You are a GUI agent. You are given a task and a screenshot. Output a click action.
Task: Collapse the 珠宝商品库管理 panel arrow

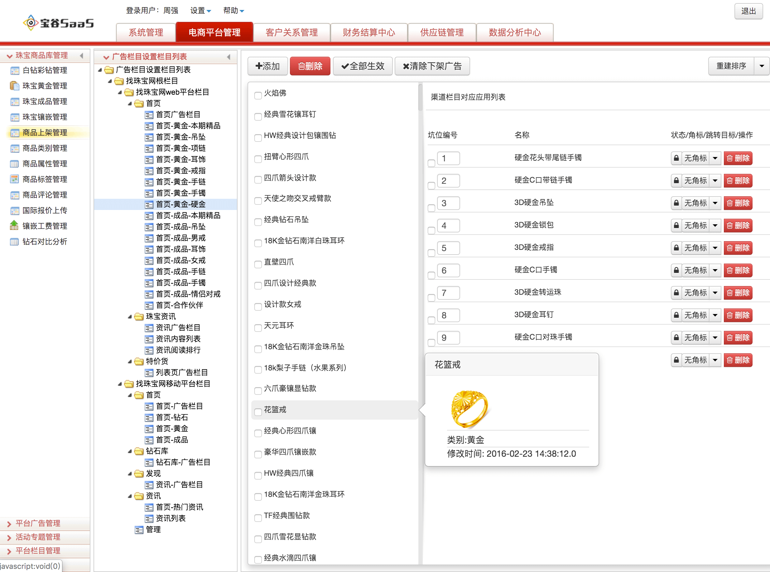click(x=82, y=56)
